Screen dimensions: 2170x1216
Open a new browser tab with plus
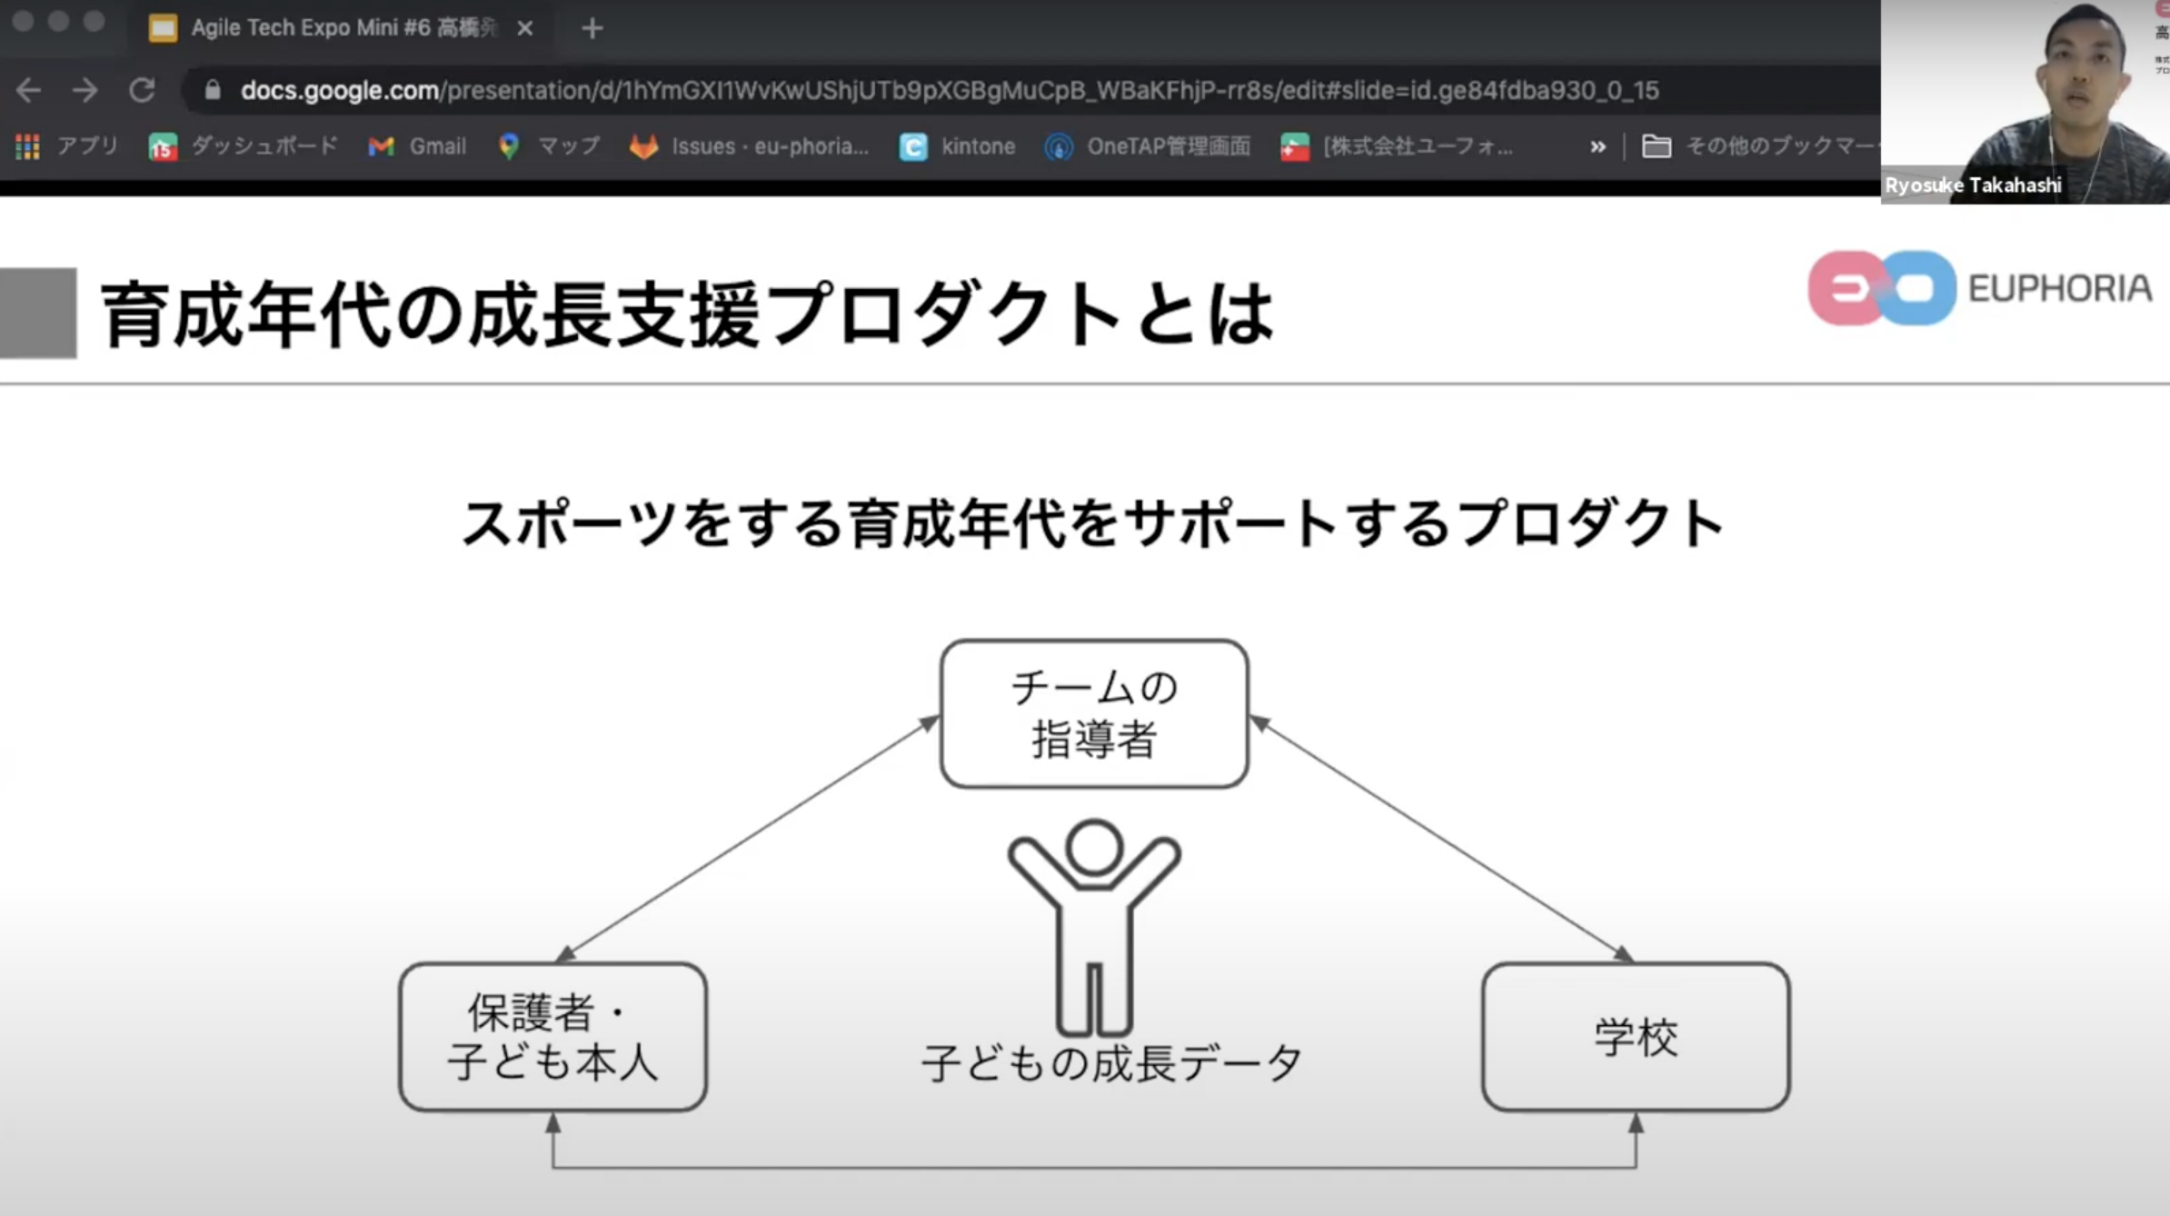coord(592,28)
